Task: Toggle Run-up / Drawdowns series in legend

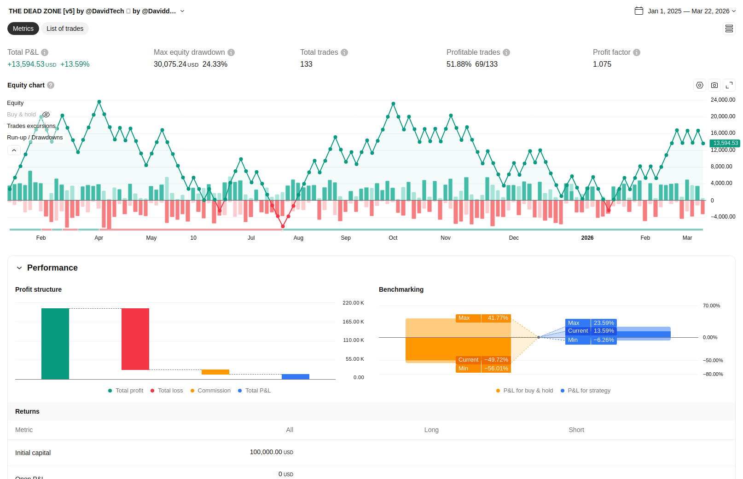Action: point(35,138)
